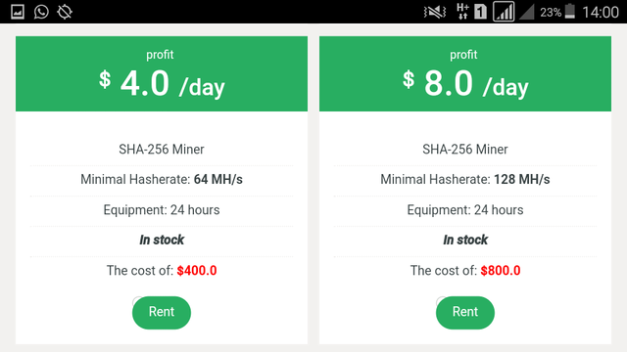Image resolution: width=627 pixels, height=352 pixels.
Task: Tap the battery icon showing 23%
Action: (570, 12)
